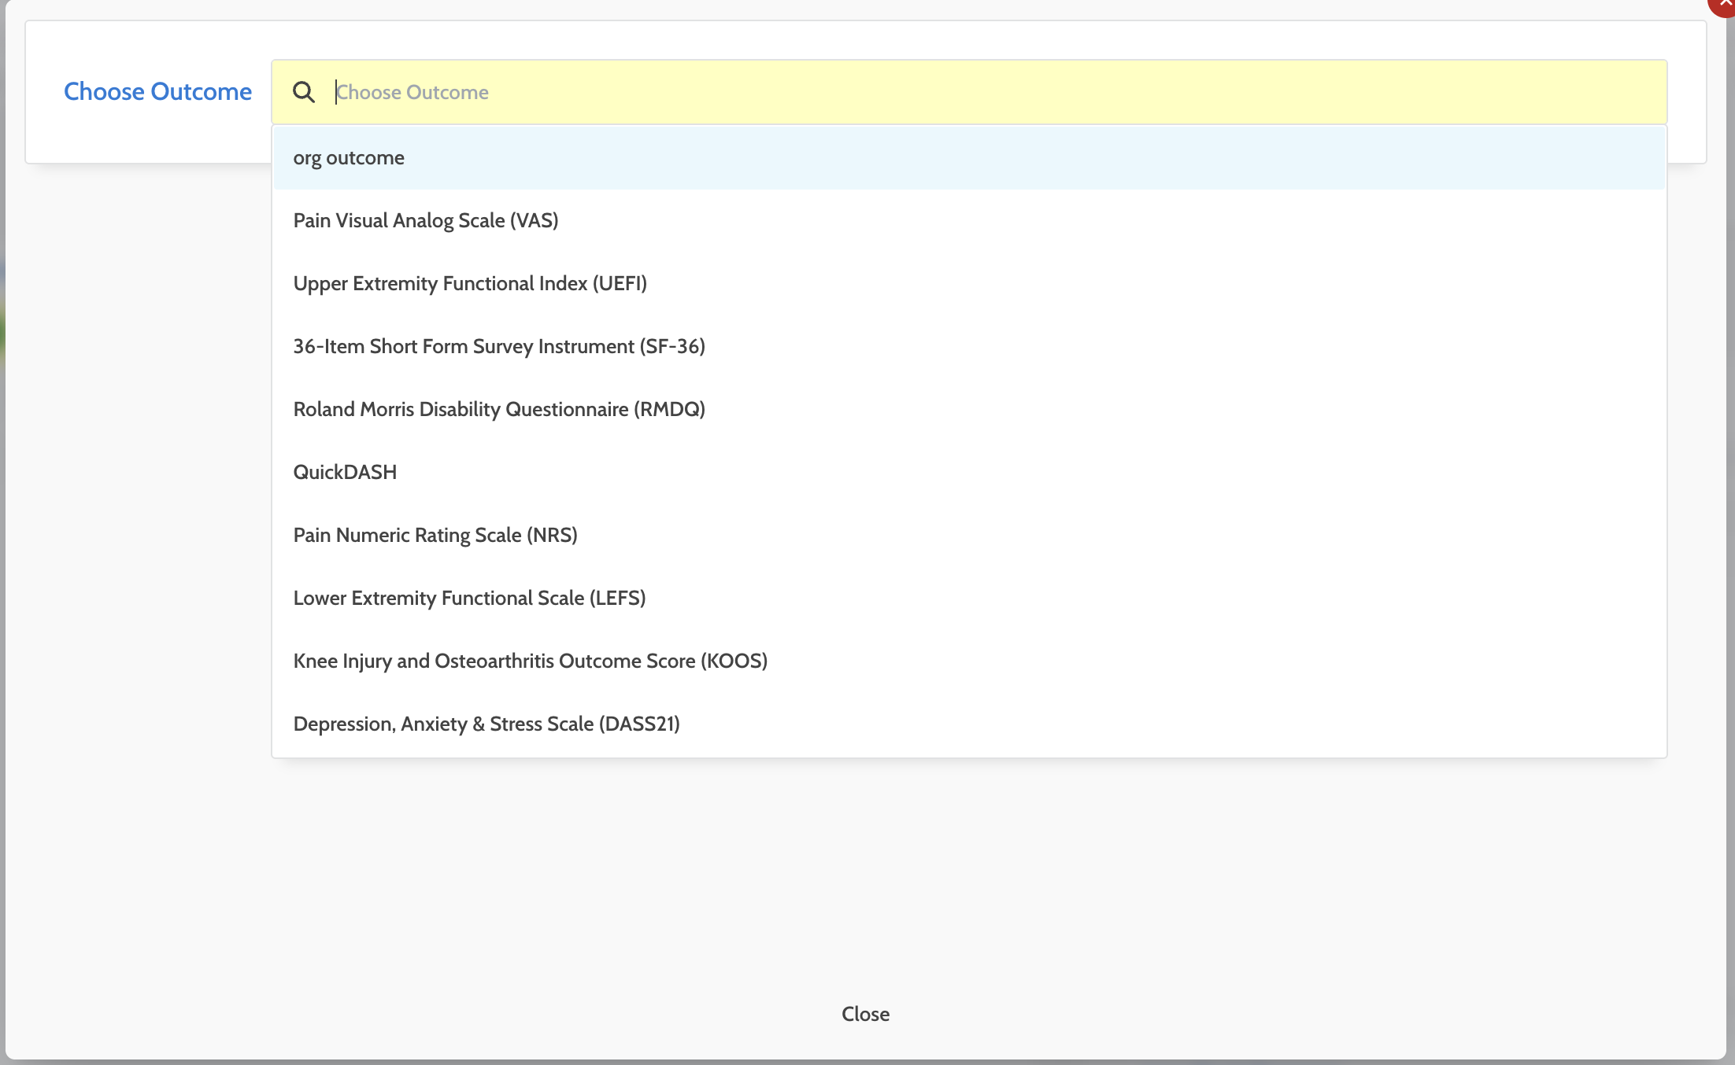Click the RMDQ abbreviation in the list
The width and height of the screenshot is (1735, 1065).
coord(669,410)
